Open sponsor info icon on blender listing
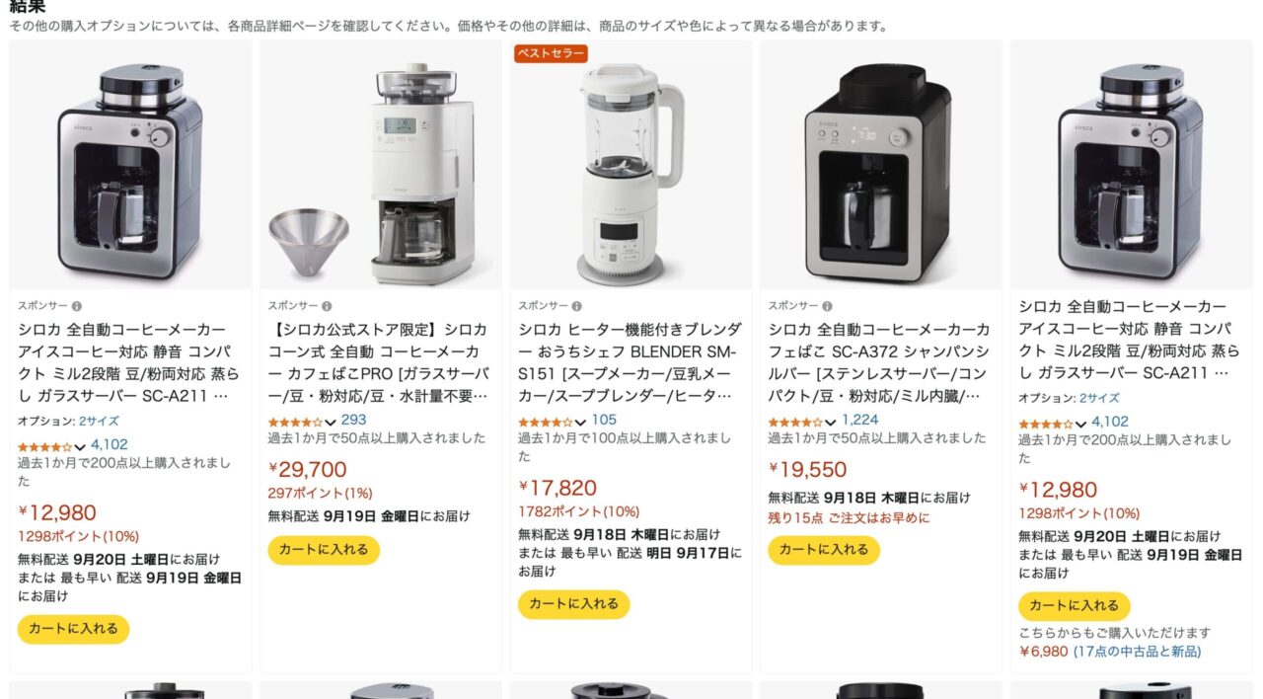1263x699 pixels. click(577, 306)
